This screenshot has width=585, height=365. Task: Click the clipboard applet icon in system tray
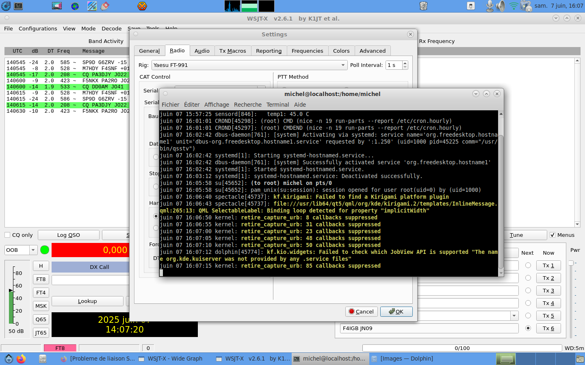point(471,6)
